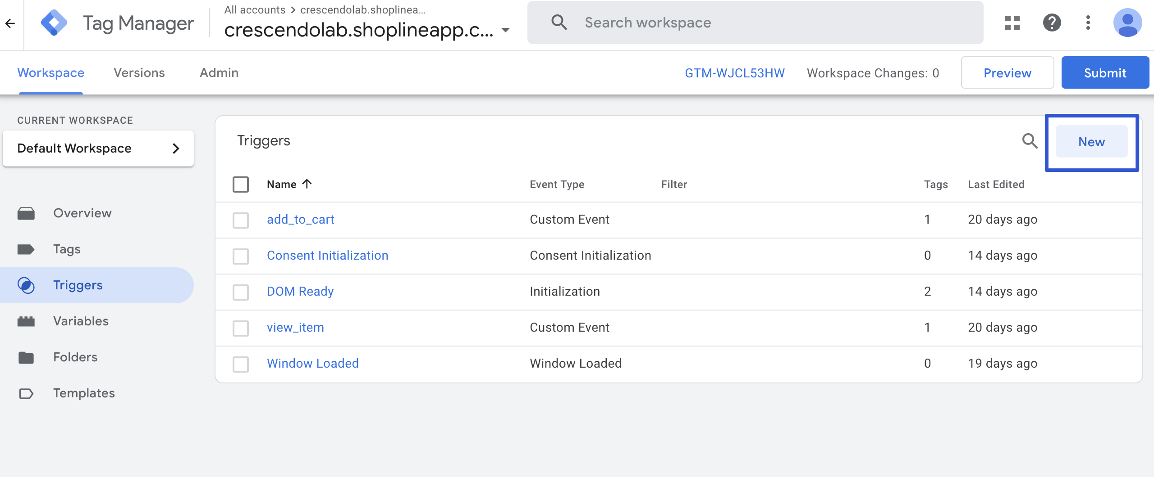Open the Default Workspace selector
This screenshot has width=1154, height=477.
[98, 148]
